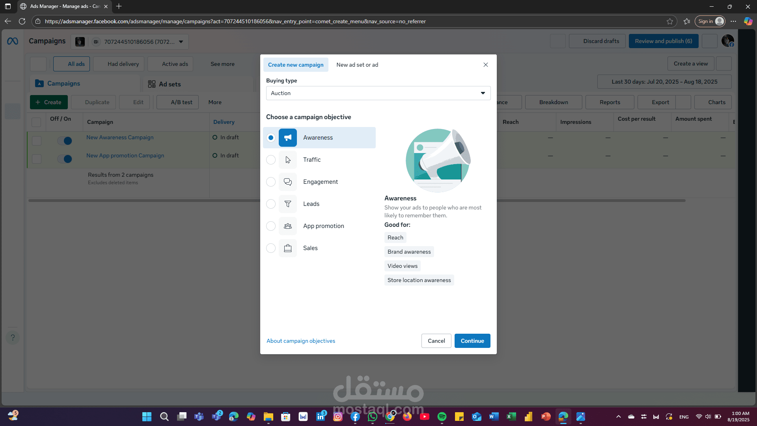Image resolution: width=757 pixels, height=426 pixels.
Task: Open Instagram from the taskbar
Action: [338, 417]
